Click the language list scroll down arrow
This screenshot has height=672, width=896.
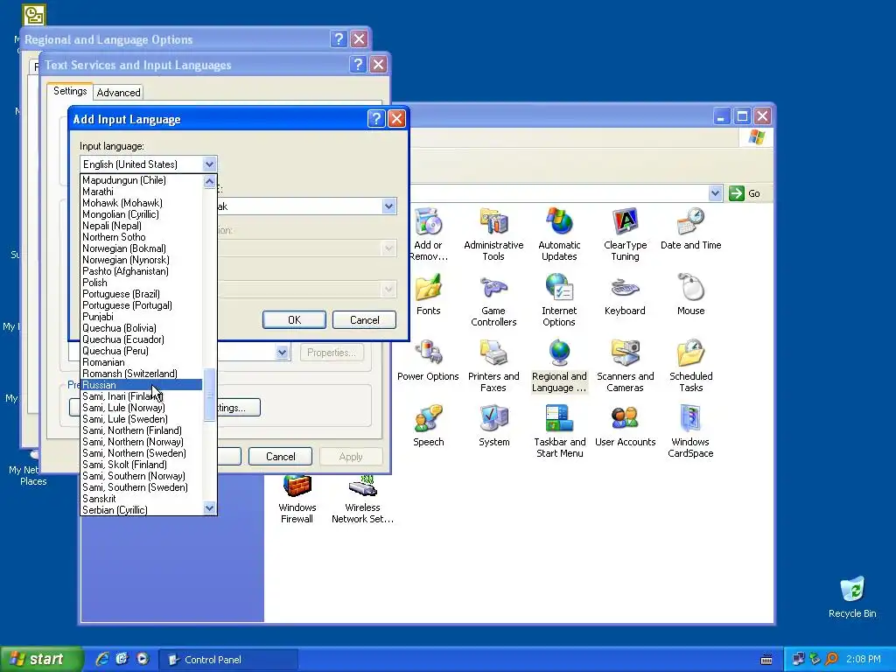click(210, 508)
